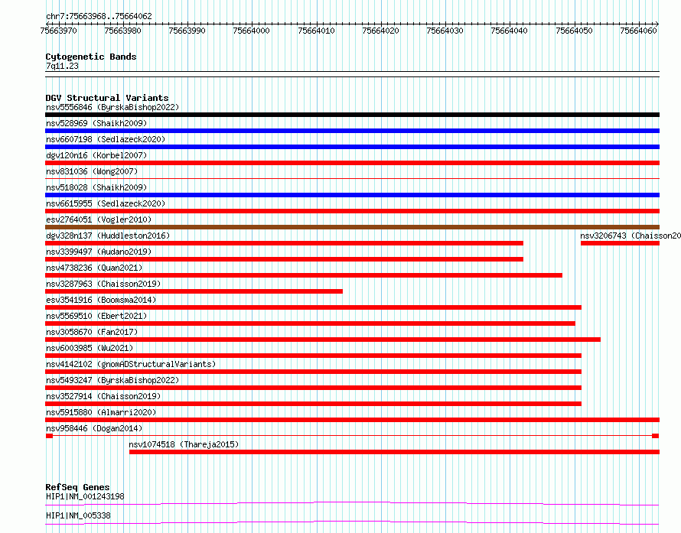The image size is (681, 533).
Task: Click the thin red nsv831036 line
Action: tap(352, 178)
